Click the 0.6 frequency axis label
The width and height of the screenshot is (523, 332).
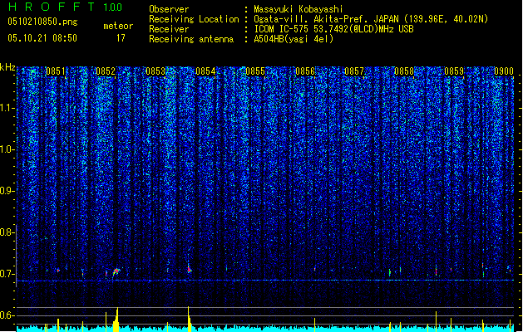tap(7, 315)
